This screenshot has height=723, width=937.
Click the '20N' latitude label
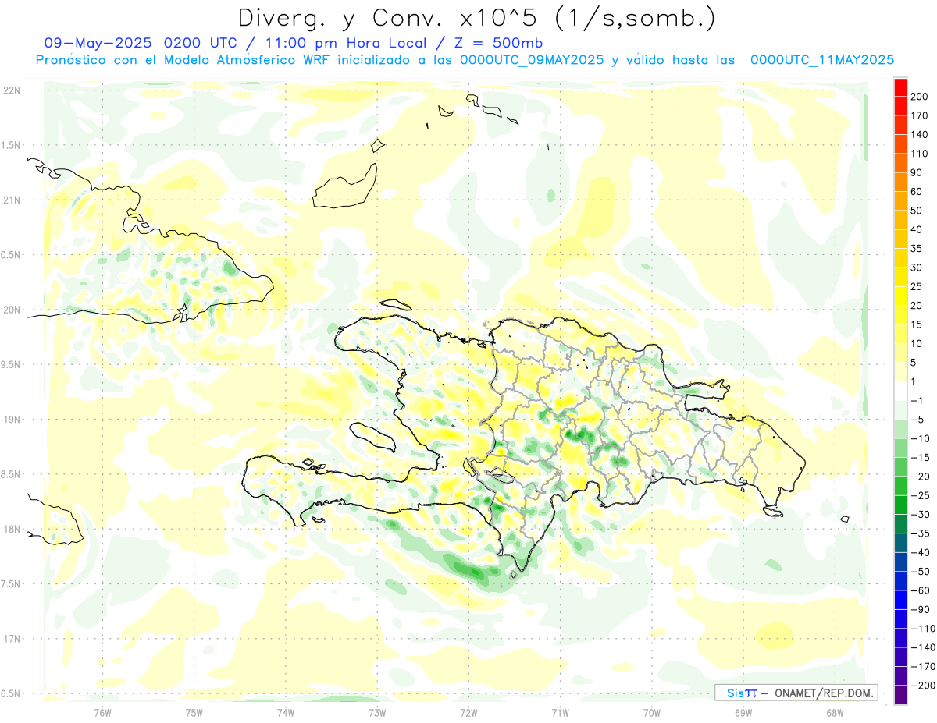12,310
